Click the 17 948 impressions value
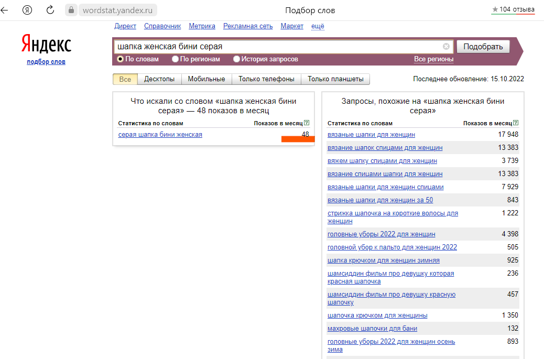This screenshot has height=359, width=544. coord(508,134)
